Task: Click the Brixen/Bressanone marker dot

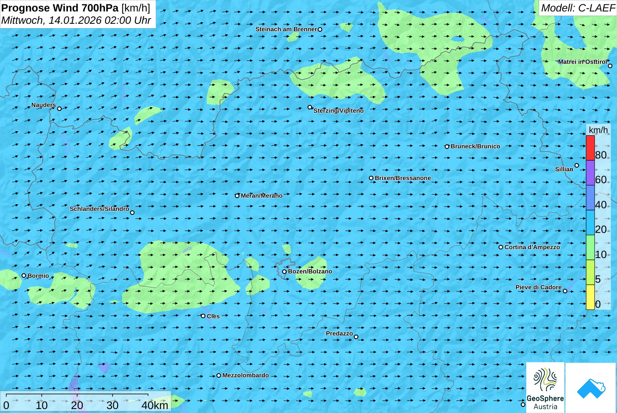Action: [371, 178]
